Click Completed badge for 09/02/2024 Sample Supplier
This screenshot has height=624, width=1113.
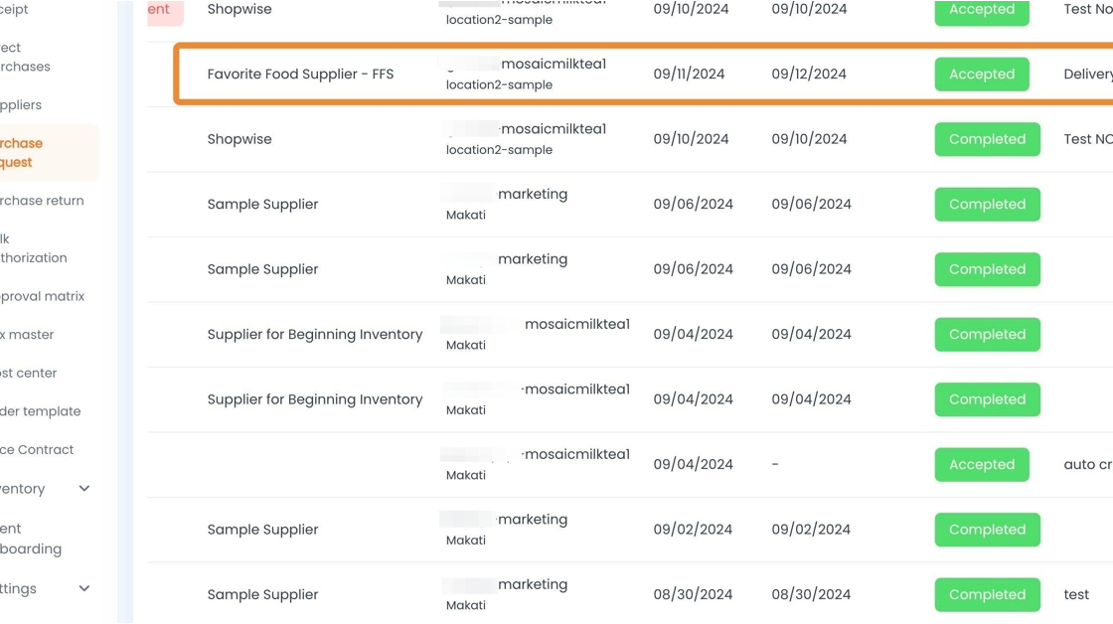click(986, 530)
